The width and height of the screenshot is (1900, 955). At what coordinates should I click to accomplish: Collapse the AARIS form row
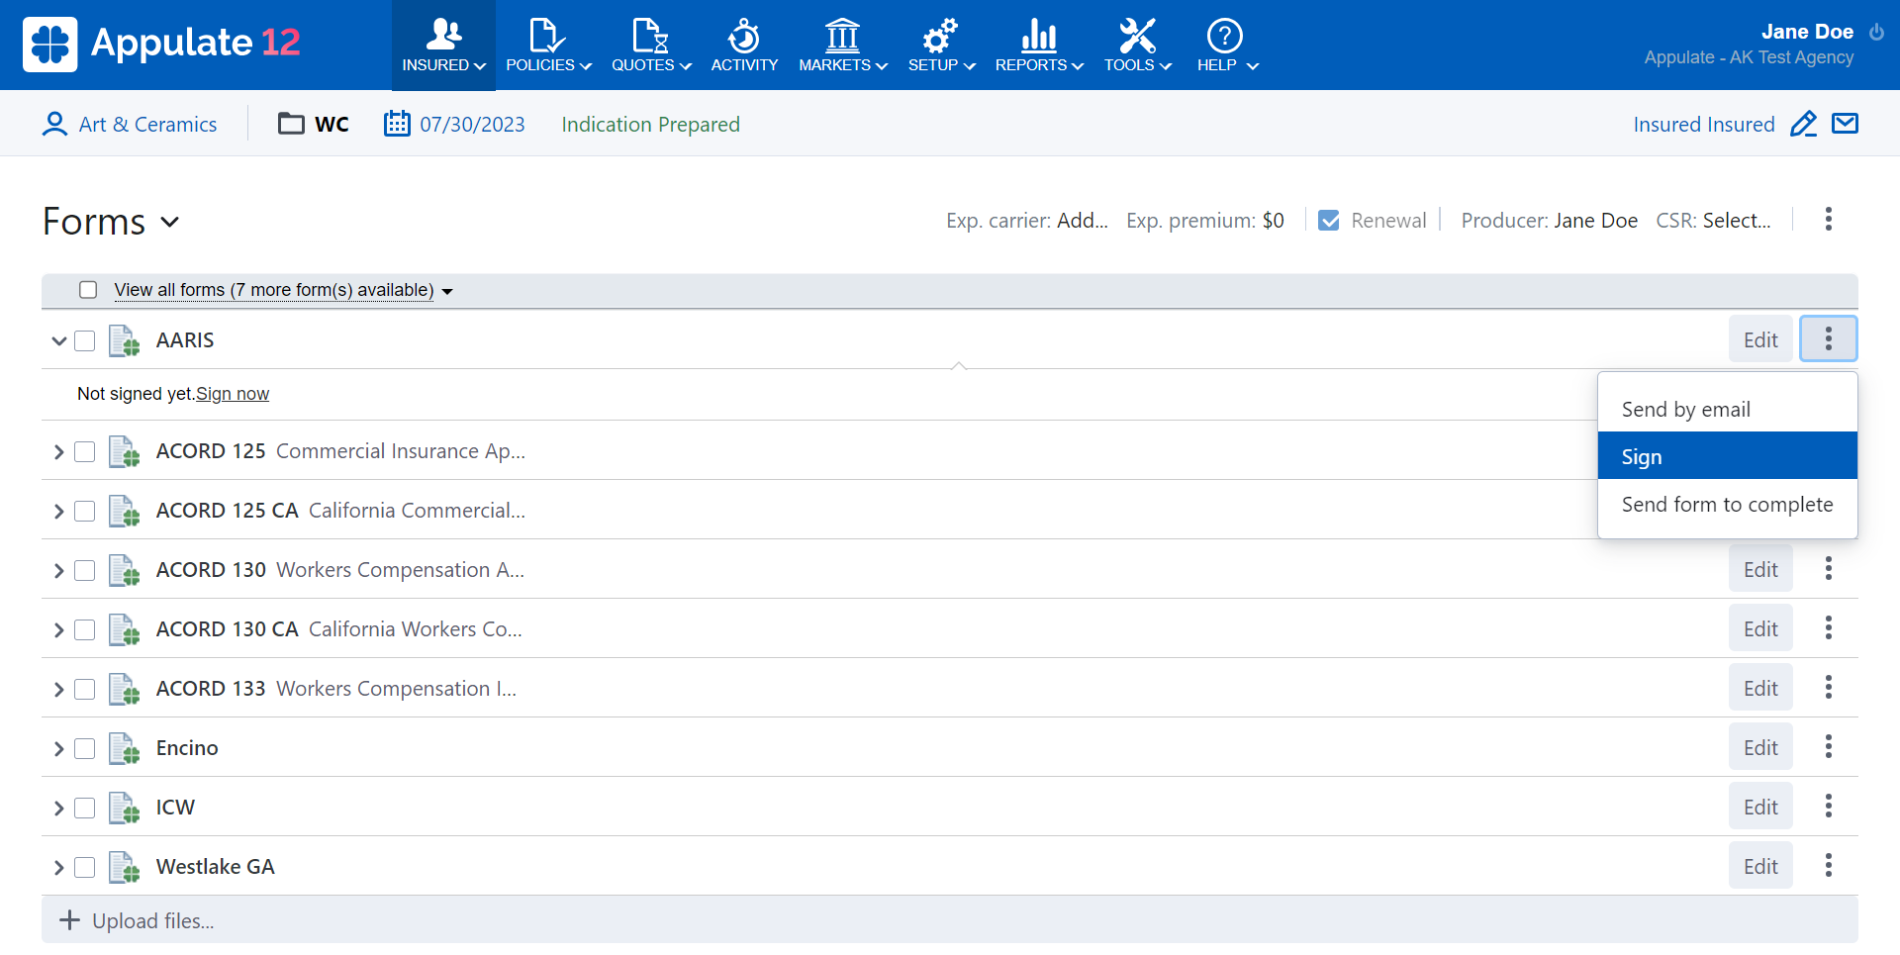(58, 341)
